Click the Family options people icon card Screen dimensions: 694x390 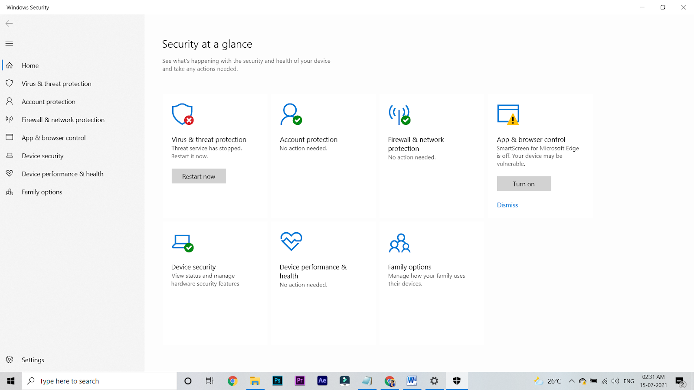point(399,243)
